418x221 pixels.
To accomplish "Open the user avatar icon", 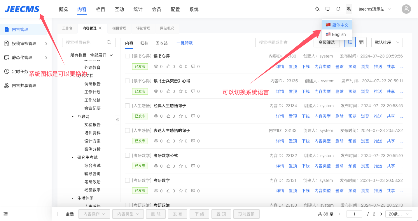I will pyautogui.click(x=406, y=9).
